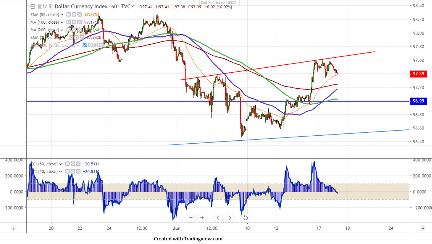Expand the second CCI (50, close) arrow
The width and height of the screenshot is (432, 244).
[60, 172]
